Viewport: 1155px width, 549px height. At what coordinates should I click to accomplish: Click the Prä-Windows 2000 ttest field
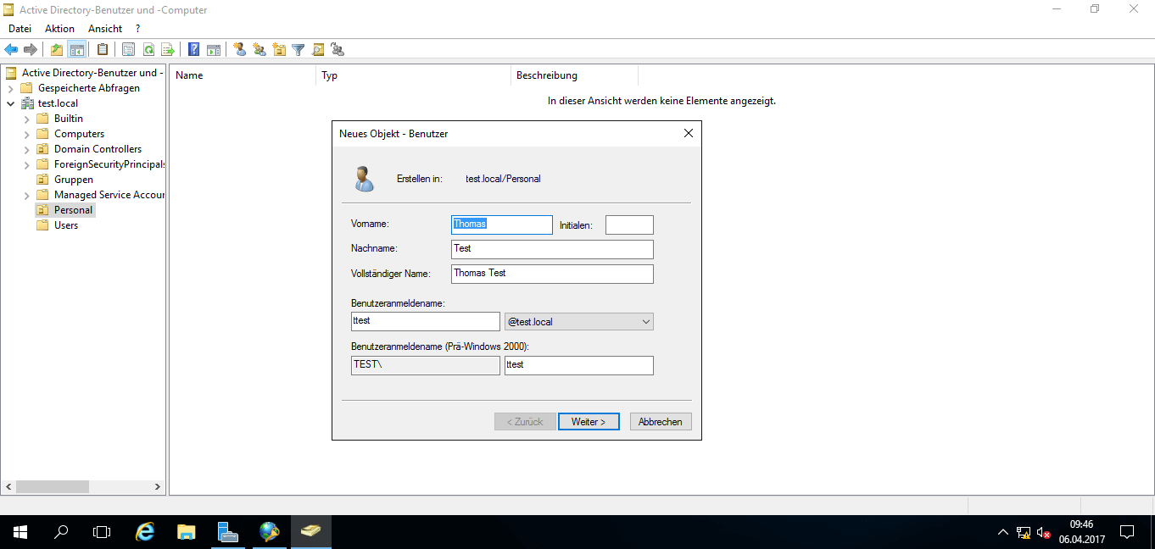579,365
